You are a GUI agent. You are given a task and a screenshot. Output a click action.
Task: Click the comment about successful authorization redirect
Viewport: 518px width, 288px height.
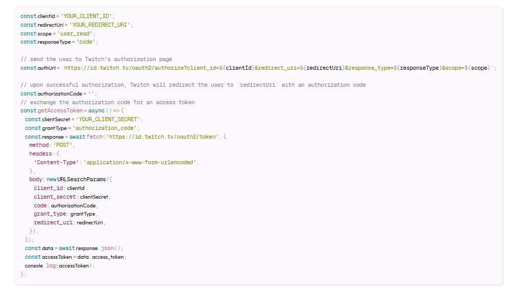coord(193,85)
